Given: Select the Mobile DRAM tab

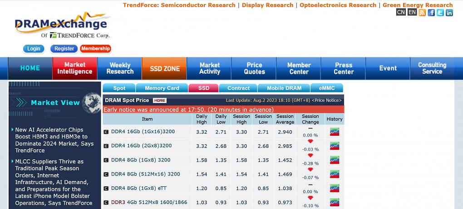Looking at the screenshot, I should (284, 88).
